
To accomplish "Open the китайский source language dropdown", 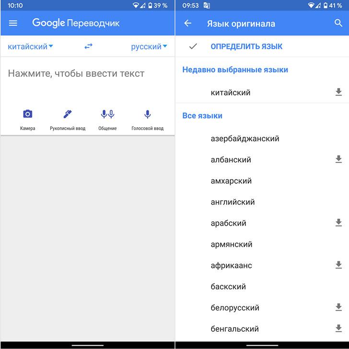I will click(x=31, y=47).
